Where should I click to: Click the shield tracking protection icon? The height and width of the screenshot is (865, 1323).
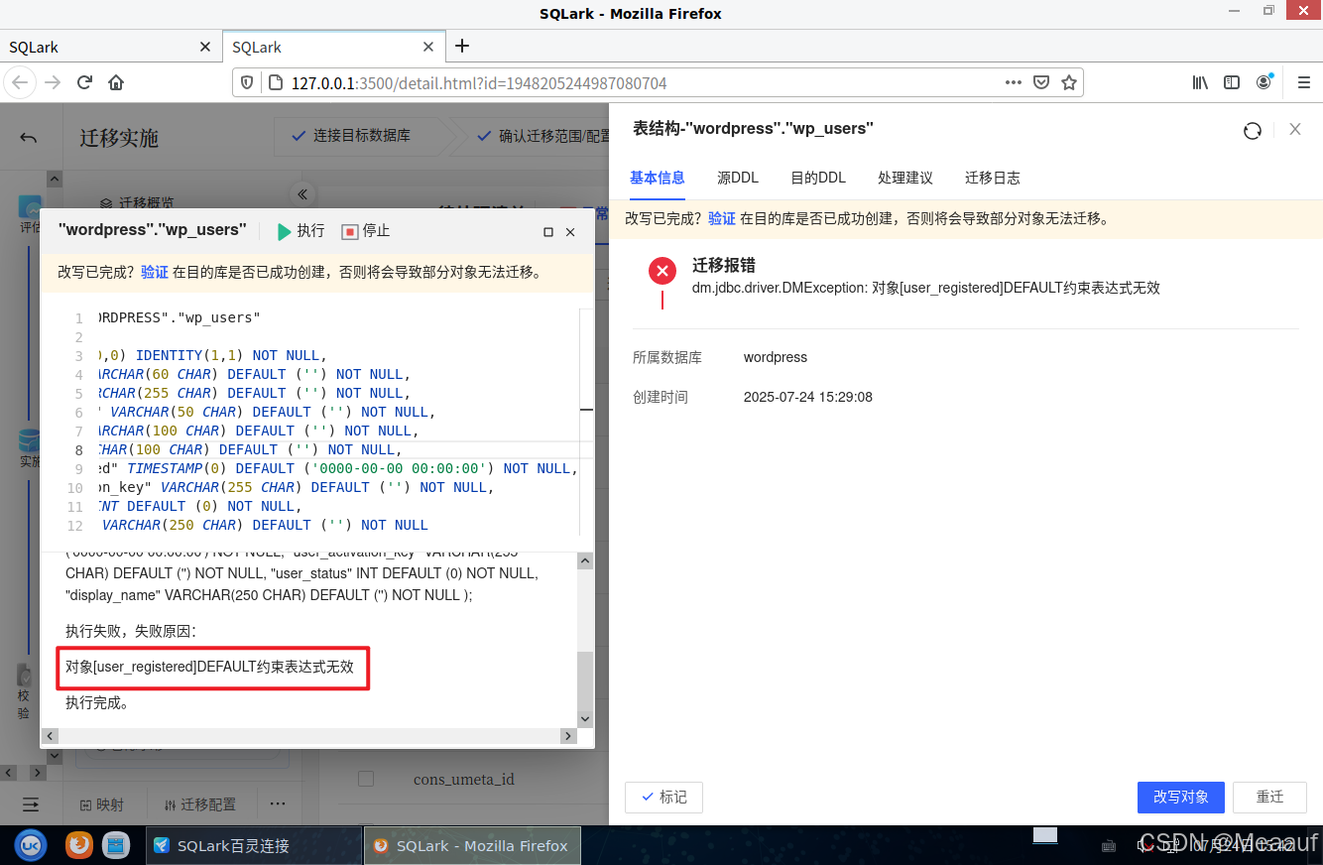coord(248,82)
